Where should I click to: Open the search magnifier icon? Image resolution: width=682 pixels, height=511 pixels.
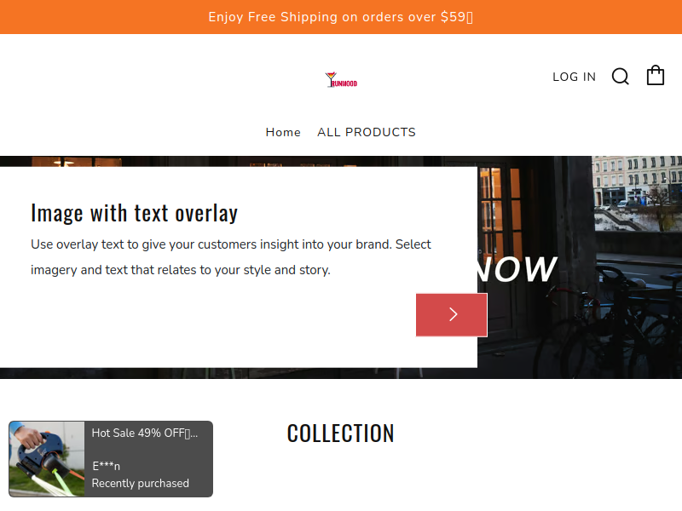pos(621,77)
